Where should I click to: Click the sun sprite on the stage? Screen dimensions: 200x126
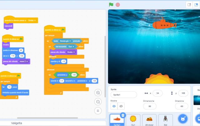[159, 79]
